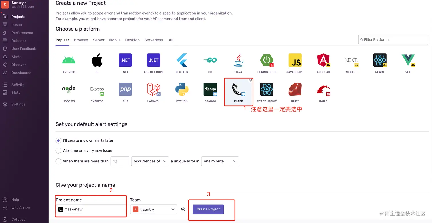Select "When there are more than" radio option

(58, 161)
